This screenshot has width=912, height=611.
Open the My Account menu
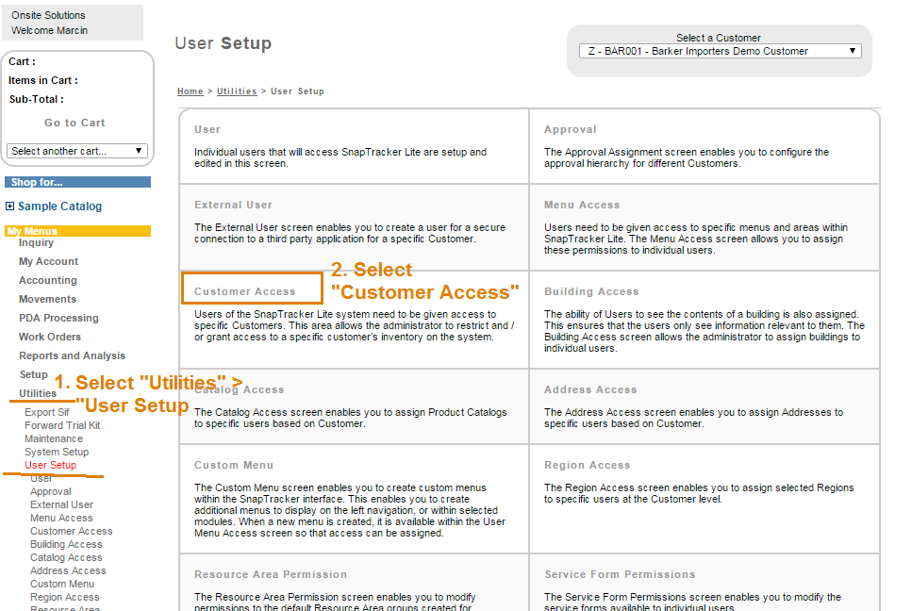click(48, 261)
